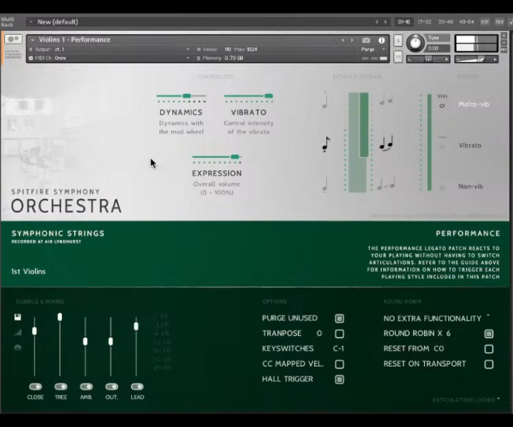513x427 pixels.
Task: Switch to 49-64 channel page
Action: 466,22
